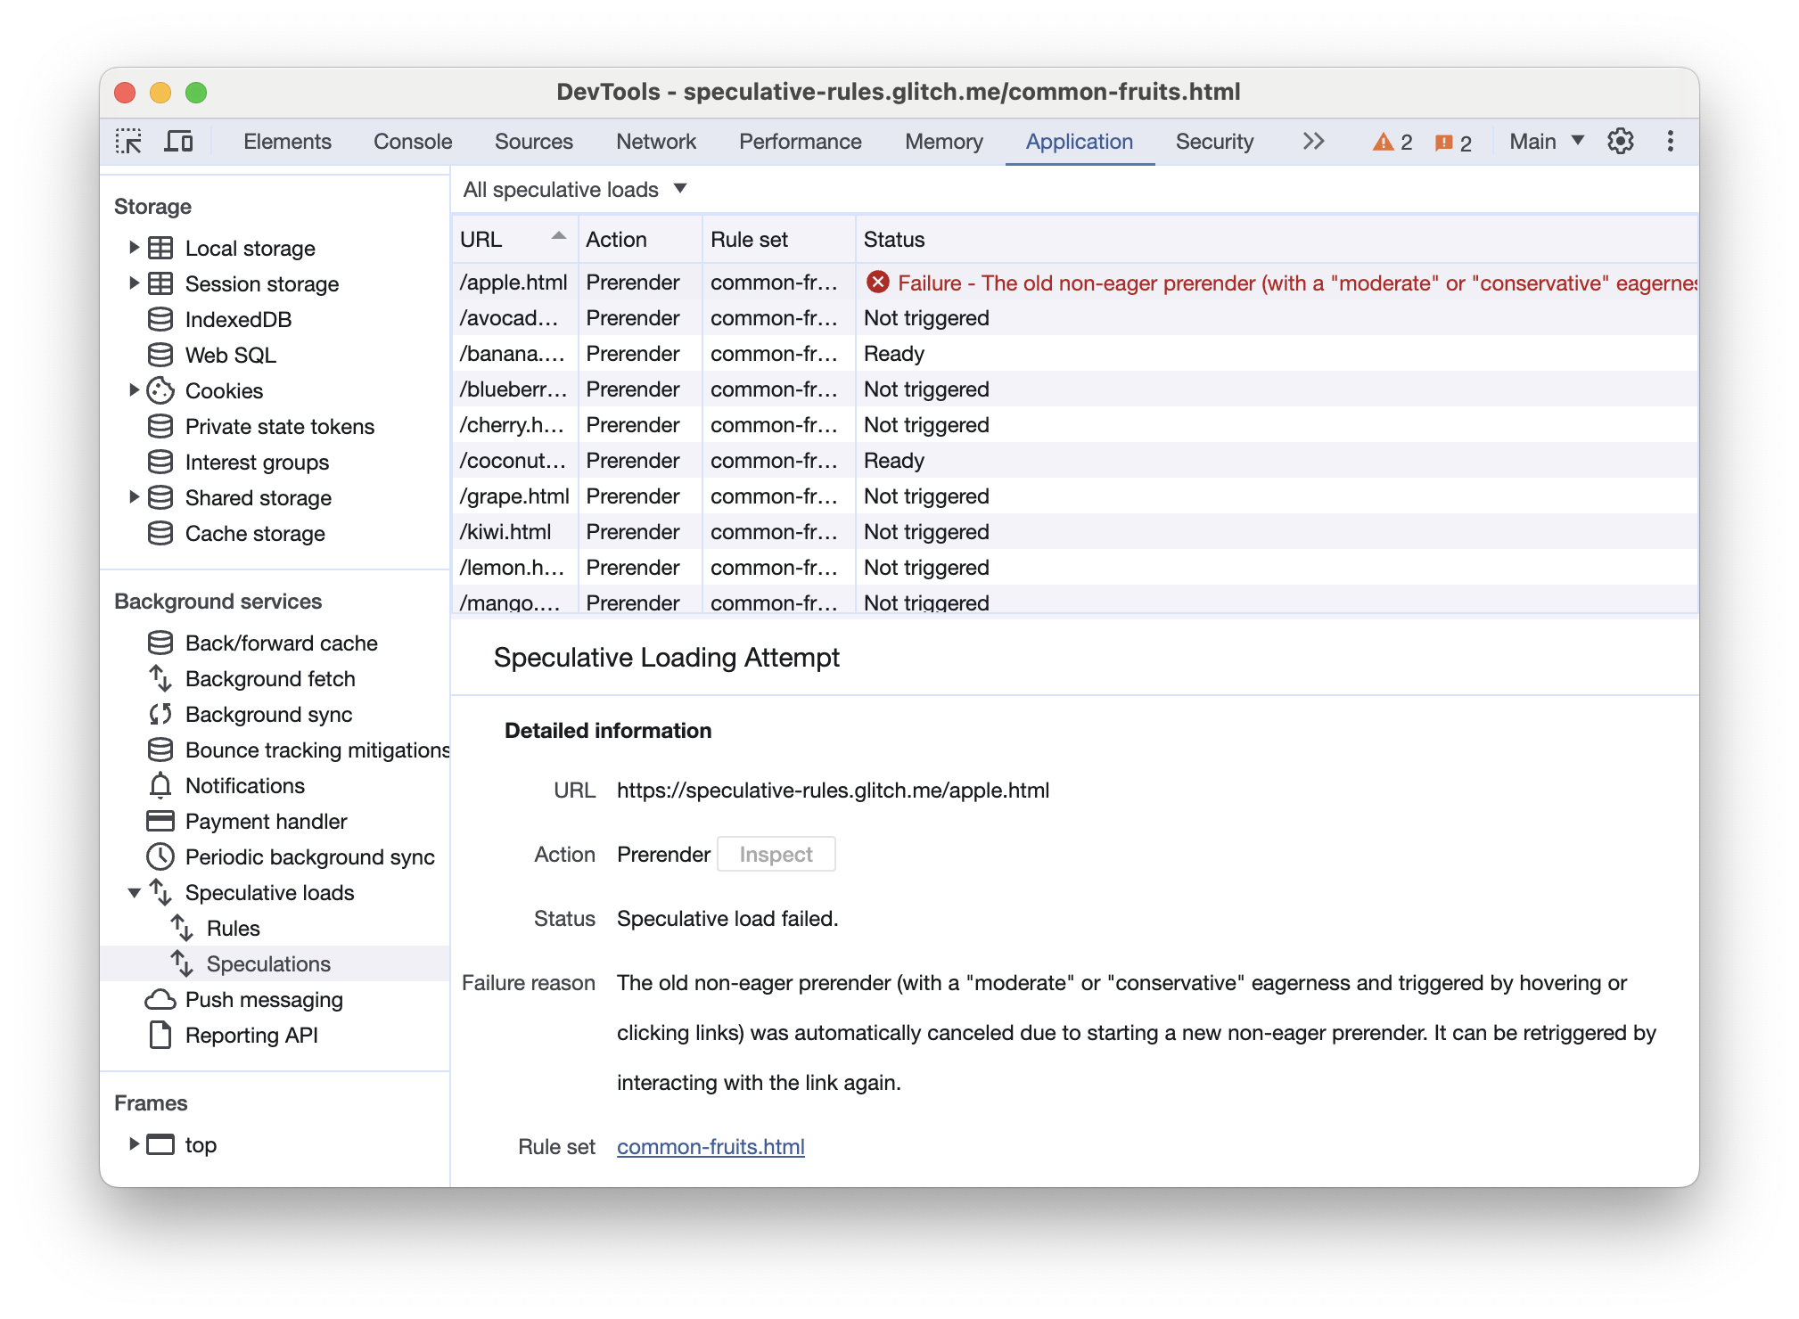Screen dimensions: 1799x1319
Task: Click the Inspect button for apple.html
Action: [x=776, y=853]
